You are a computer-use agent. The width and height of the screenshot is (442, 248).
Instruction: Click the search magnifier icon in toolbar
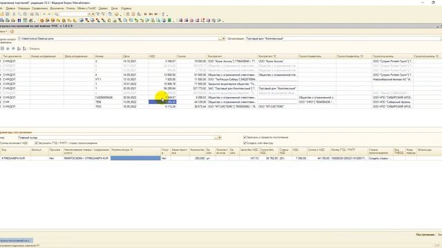click(x=57, y=14)
